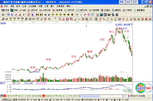Open the 江恩轮 Gann wheel
This screenshot has width=153, height=101.
pyautogui.click(x=105, y=10)
